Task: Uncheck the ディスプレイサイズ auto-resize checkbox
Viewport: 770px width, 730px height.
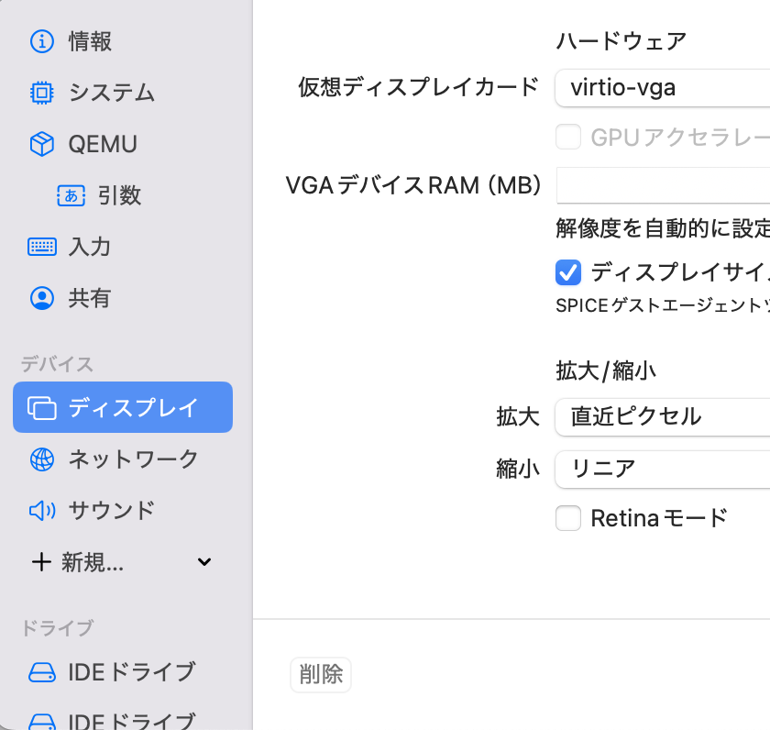Action: (568, 272)
